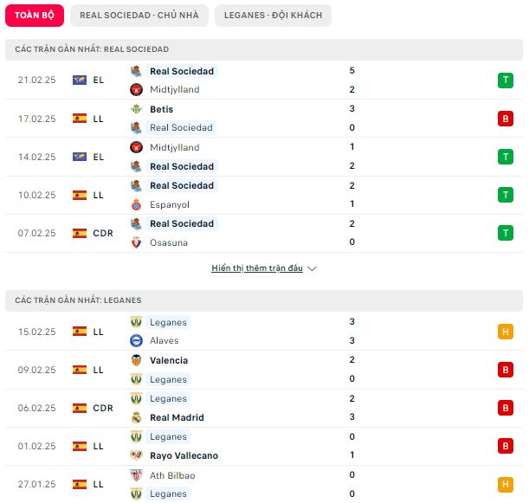Image resolution: width=529 pixels, height=503 pixels.
Task: Click the Rayo Vallecano team logo
Action: tap(136, 455)
